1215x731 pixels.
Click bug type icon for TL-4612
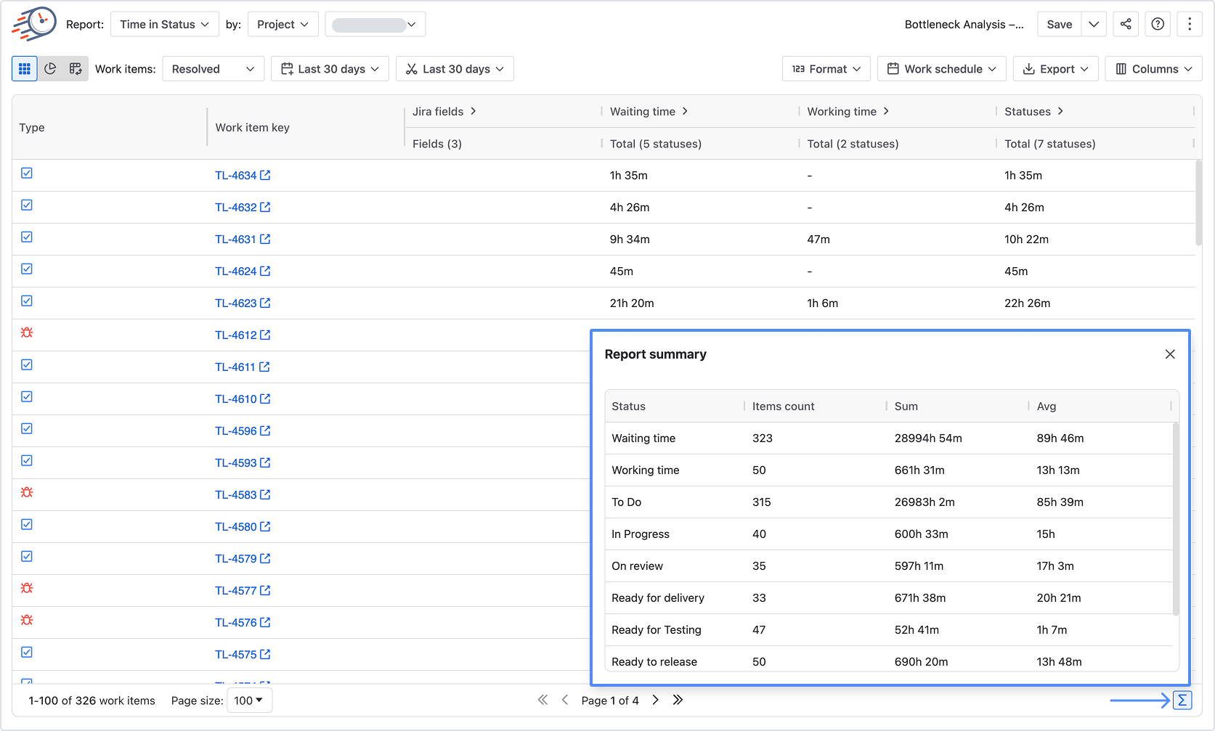click(27, 333)
